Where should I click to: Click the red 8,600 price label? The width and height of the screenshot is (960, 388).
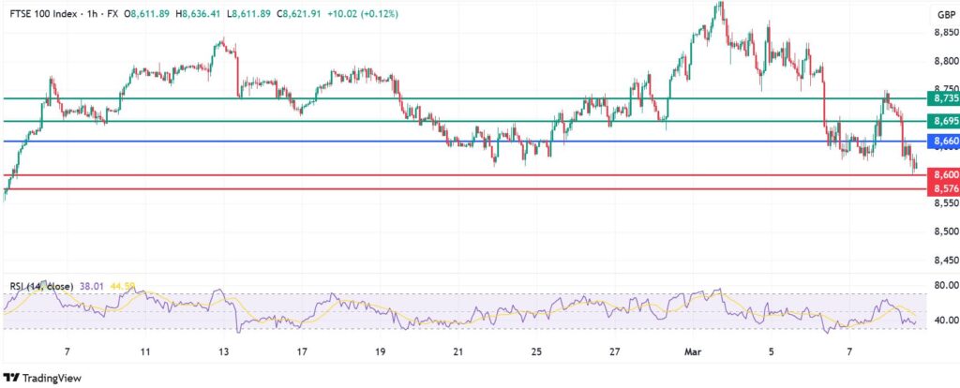tap(942, 175)
